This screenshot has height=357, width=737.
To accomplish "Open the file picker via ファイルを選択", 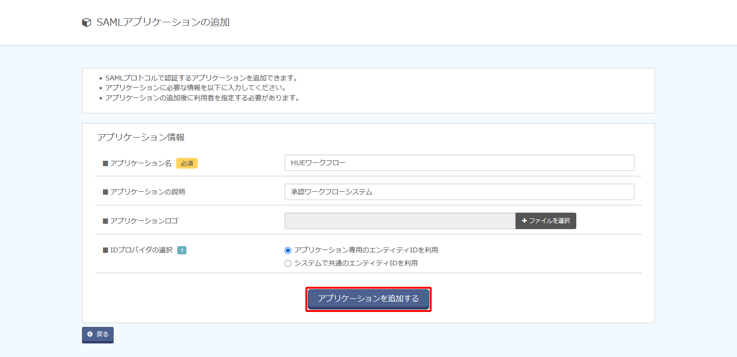I will [x=546, y=221].
